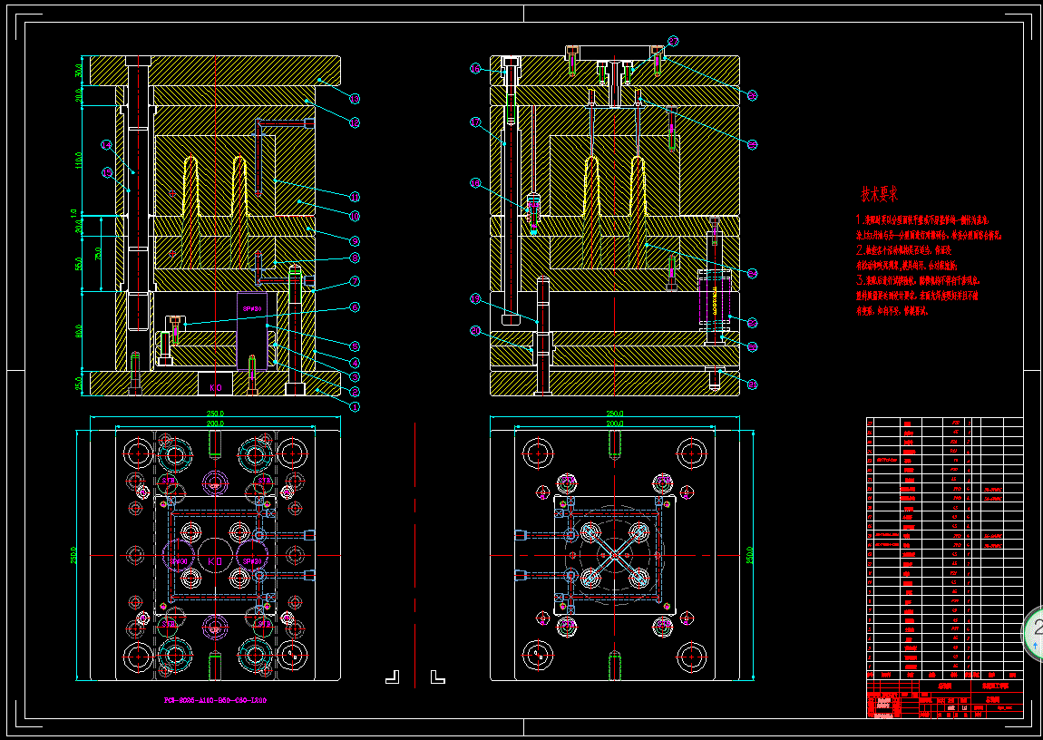1043x740 pixels.
Task: Select the vertical 250.0 dimension right of right plan view
Action: (750, 556)
